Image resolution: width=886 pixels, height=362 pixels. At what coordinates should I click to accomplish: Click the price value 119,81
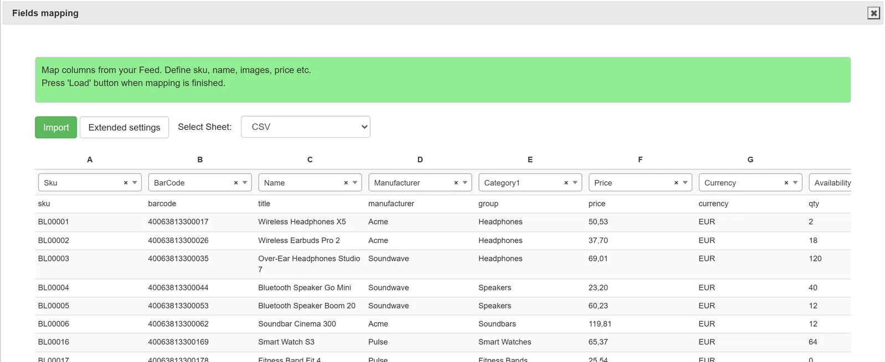[x=600, y=324]
